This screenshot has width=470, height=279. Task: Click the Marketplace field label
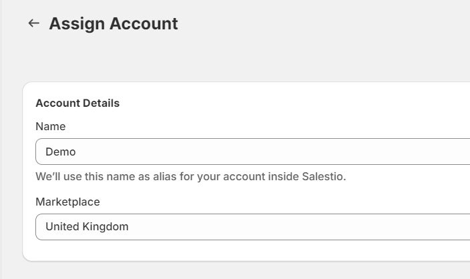coord(67,202)
